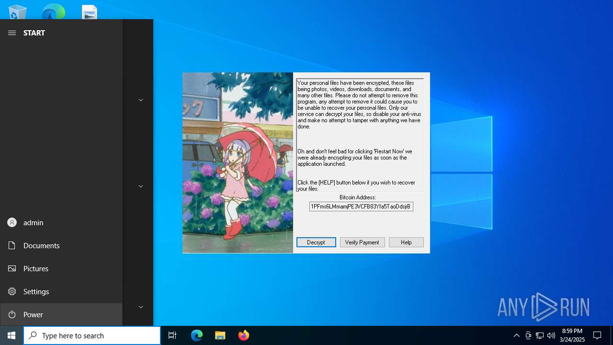Click the Show desktop strip
Image resolution: width=613 pixels, height=345 pixels.
coord(612,335)
